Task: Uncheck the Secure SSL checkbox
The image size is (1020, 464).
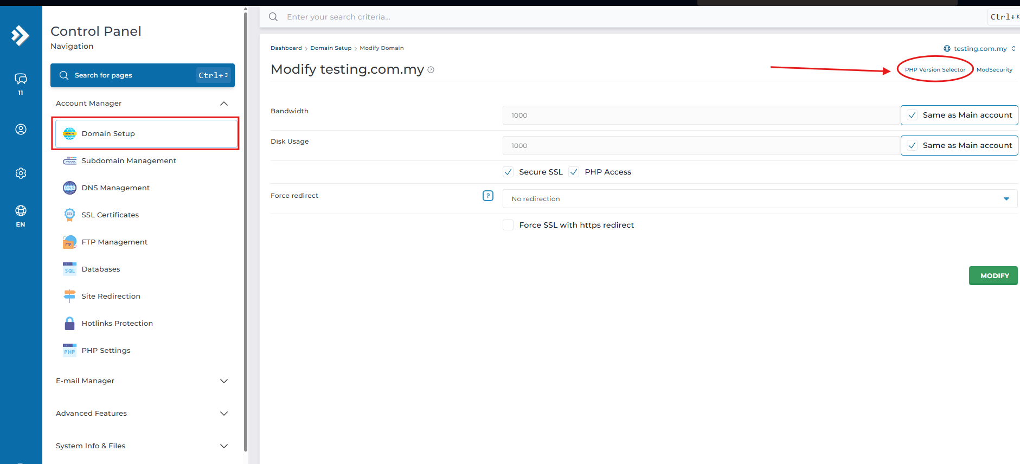Action: (x=508, y=172)
